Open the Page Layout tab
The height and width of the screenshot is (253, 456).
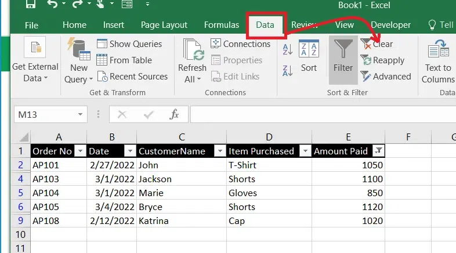164,25
